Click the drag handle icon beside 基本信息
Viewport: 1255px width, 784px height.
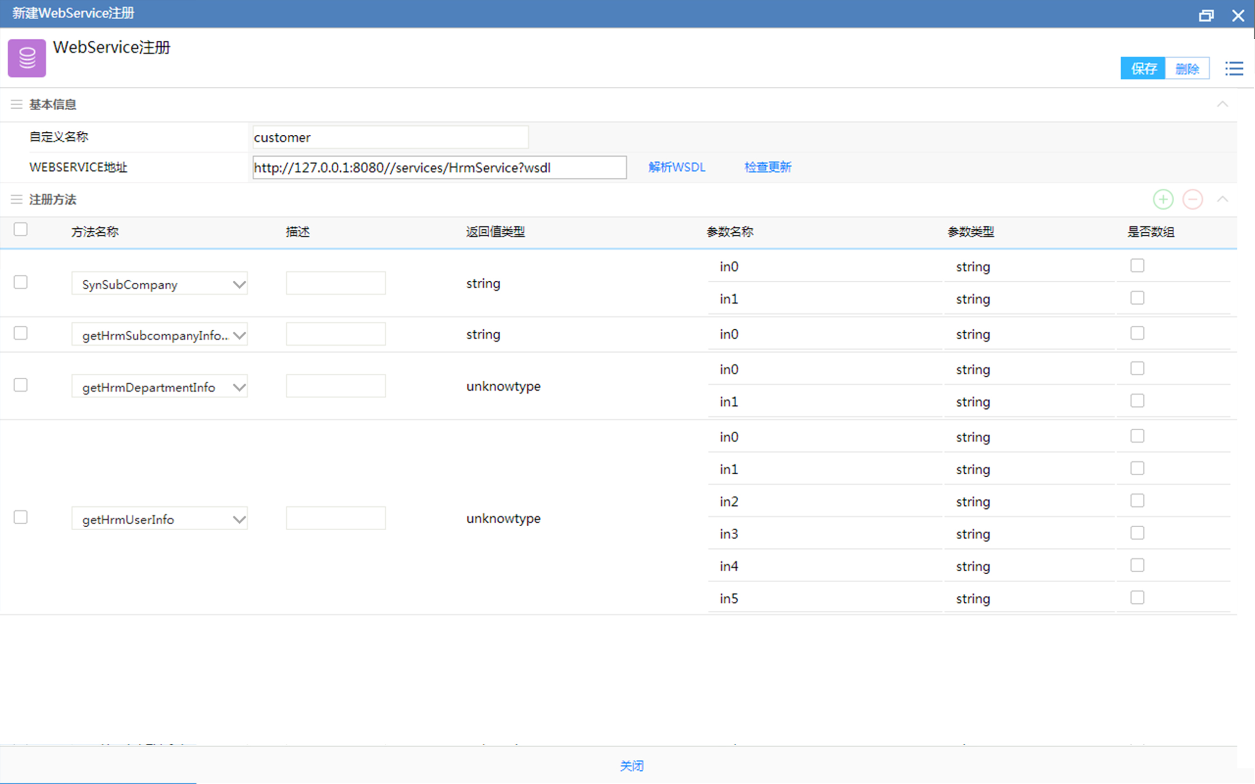[17, 105]
